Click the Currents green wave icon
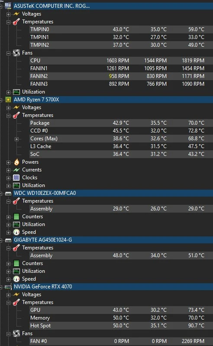Image resolution: width=213 pixels, height=346 pixels. point(16,170)
